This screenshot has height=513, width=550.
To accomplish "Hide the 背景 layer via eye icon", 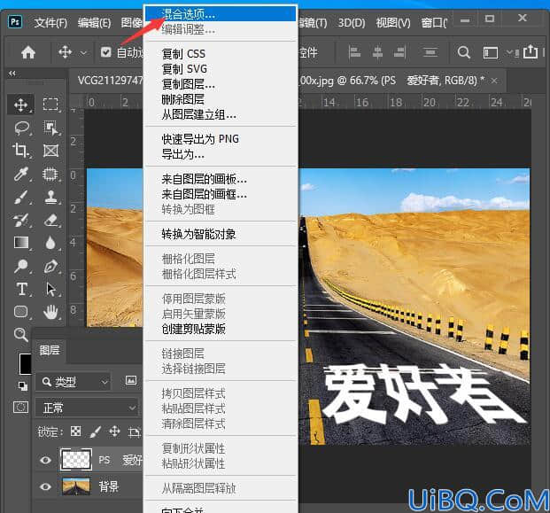I will (45, 486).
